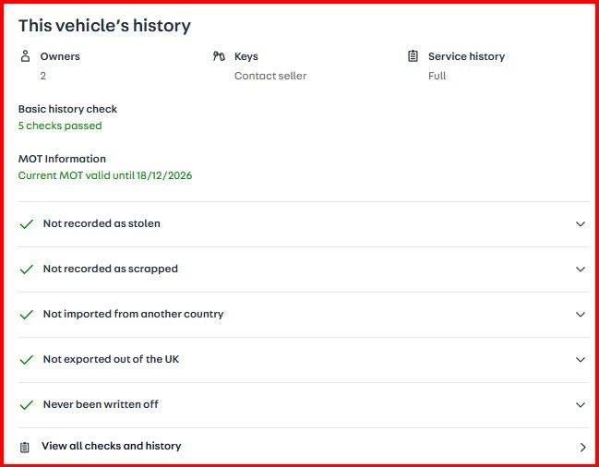
Task: Click the right arrow for all checks
Action: point(582,448)
